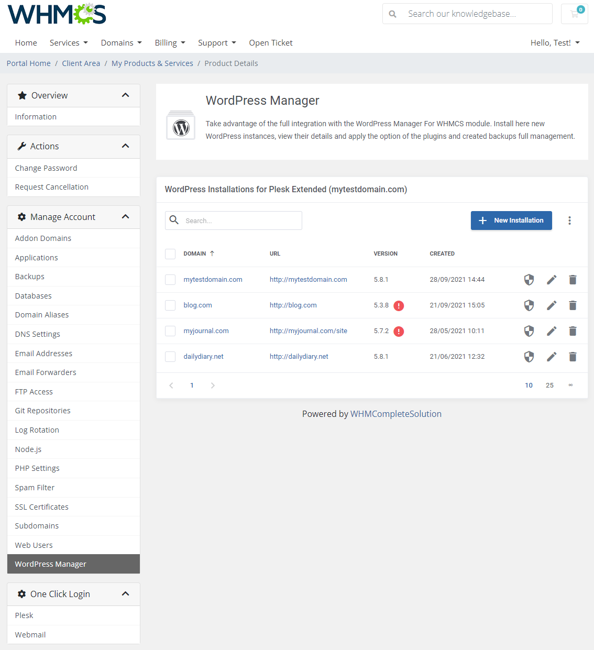The width and height of the screenshot is (594, 650).
Task: Click Home in the navigation bar
Action: [x=26, y=43]
